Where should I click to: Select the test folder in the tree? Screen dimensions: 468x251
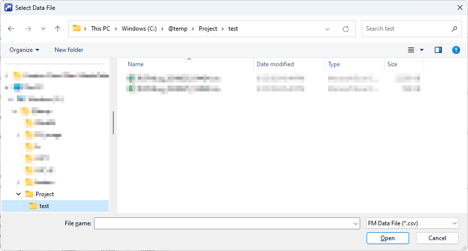44,206
